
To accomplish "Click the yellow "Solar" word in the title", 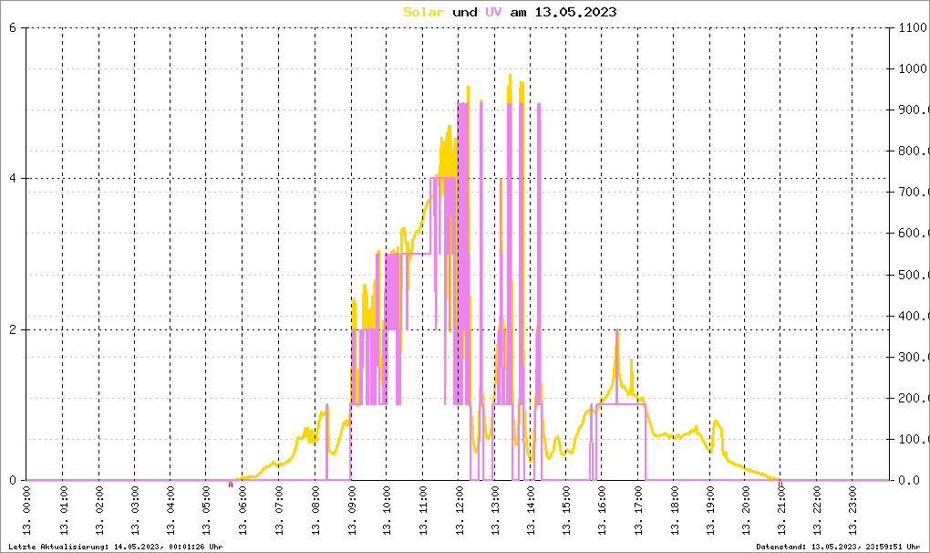I will tap(423, 12).
